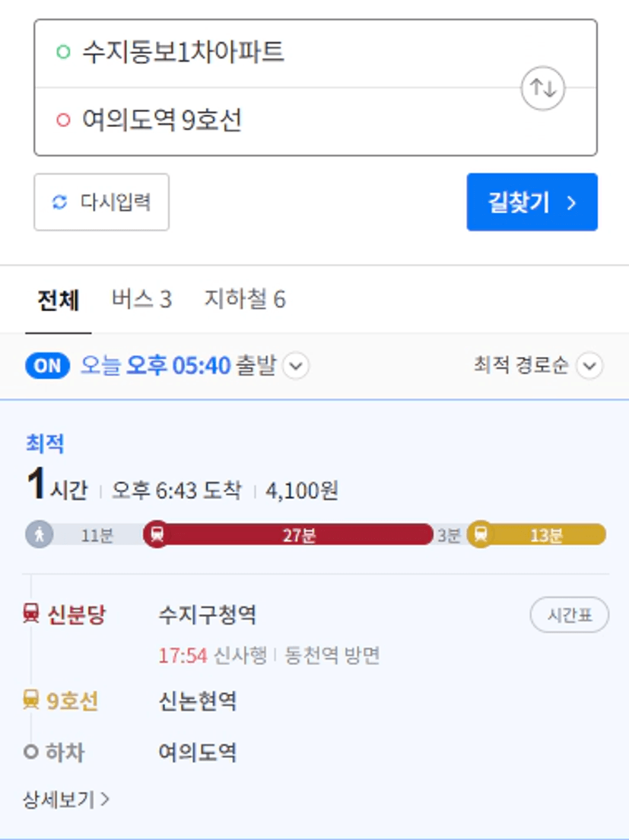The image size is (629, 840).
Task: Click the red 27분 route progress segment
Action: click(288, 535)
